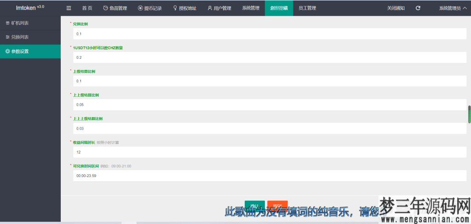The width and height of the screenshot is (471, 224).
Task: Click the 提币记录 yen icon
Action: click(140, 8)
